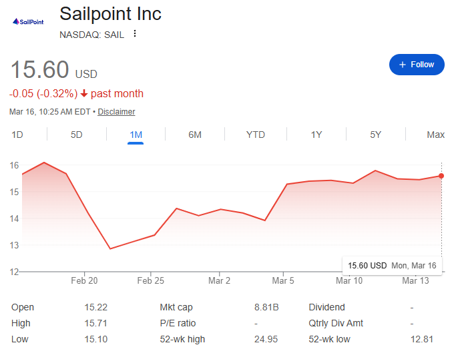The image size is (454, 359).
Task: Select the Max time range
Action: [x=435, y=135]
